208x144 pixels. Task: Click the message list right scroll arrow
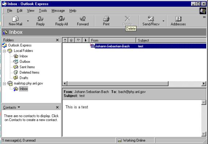point(204,83)
